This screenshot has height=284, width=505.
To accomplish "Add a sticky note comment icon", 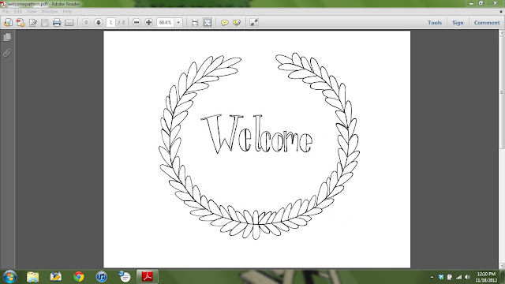I will pos(224,23).
